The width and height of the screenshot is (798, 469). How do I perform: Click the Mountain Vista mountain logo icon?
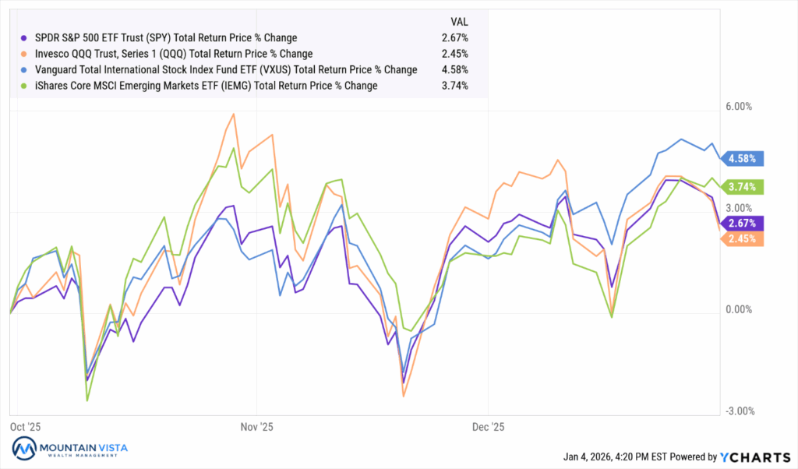point(24,449)
